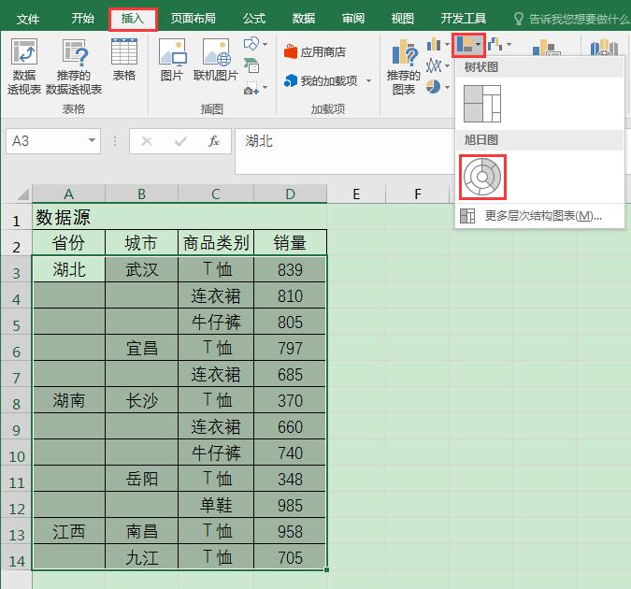Switch to the Data (数据) tab
Screen dimensions: 631x589
(304, 18)
